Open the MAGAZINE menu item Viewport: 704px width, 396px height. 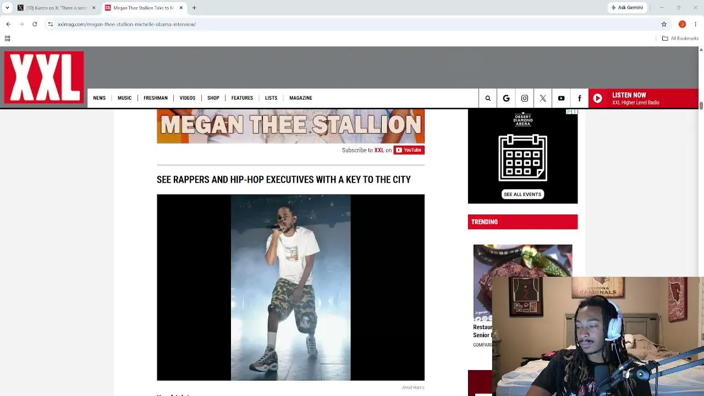pyautogui.click(x=301, y=98)
